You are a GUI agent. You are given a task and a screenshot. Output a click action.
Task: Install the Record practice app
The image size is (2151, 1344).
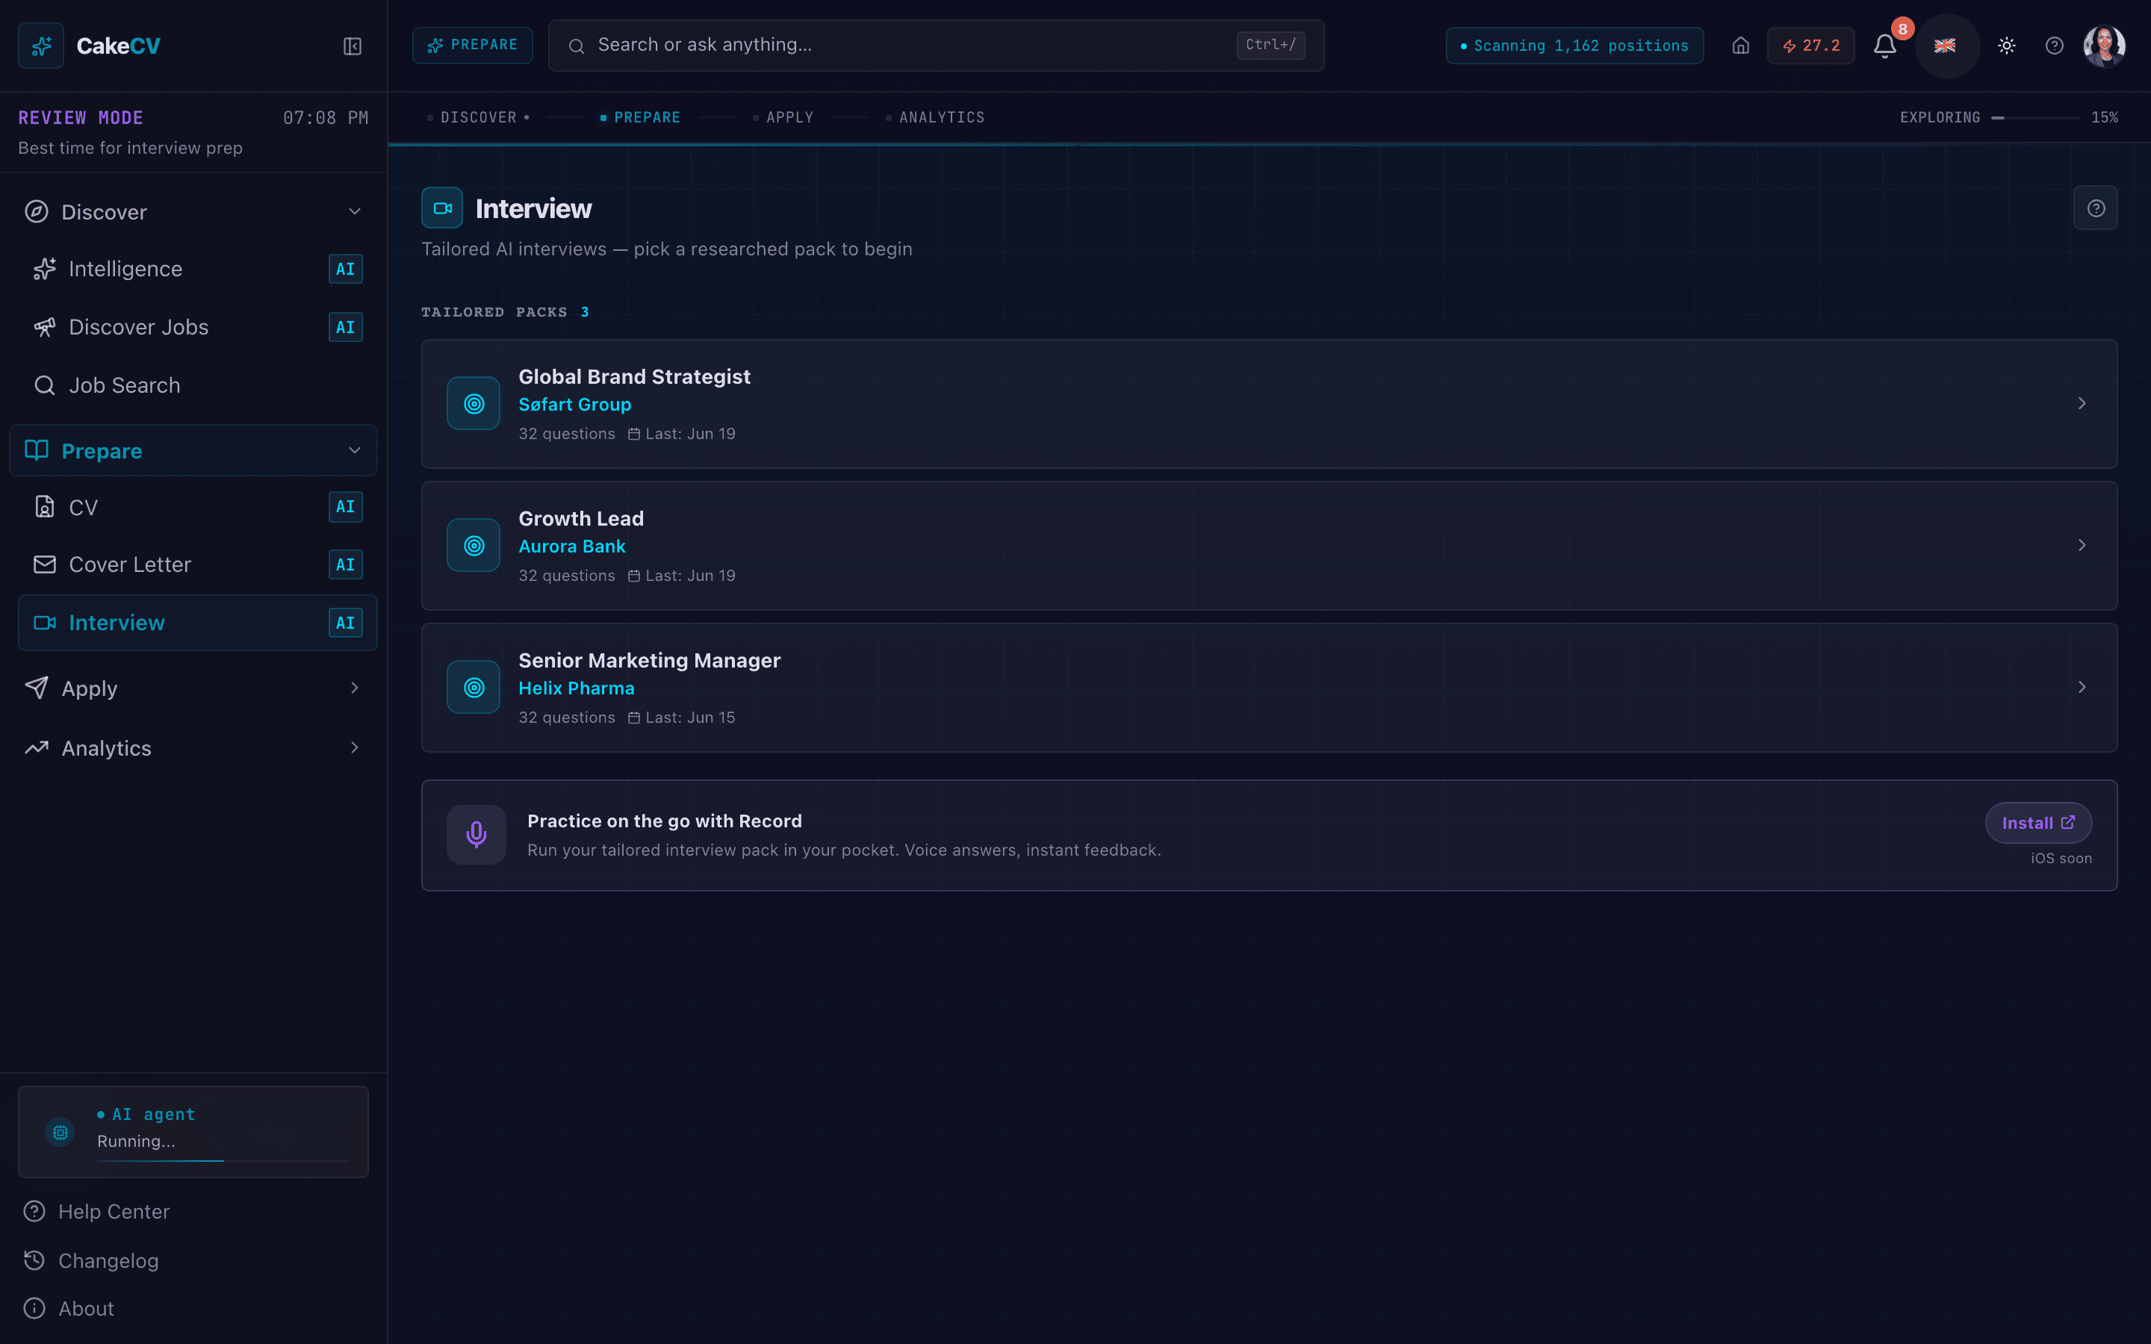click(2038, 823)
